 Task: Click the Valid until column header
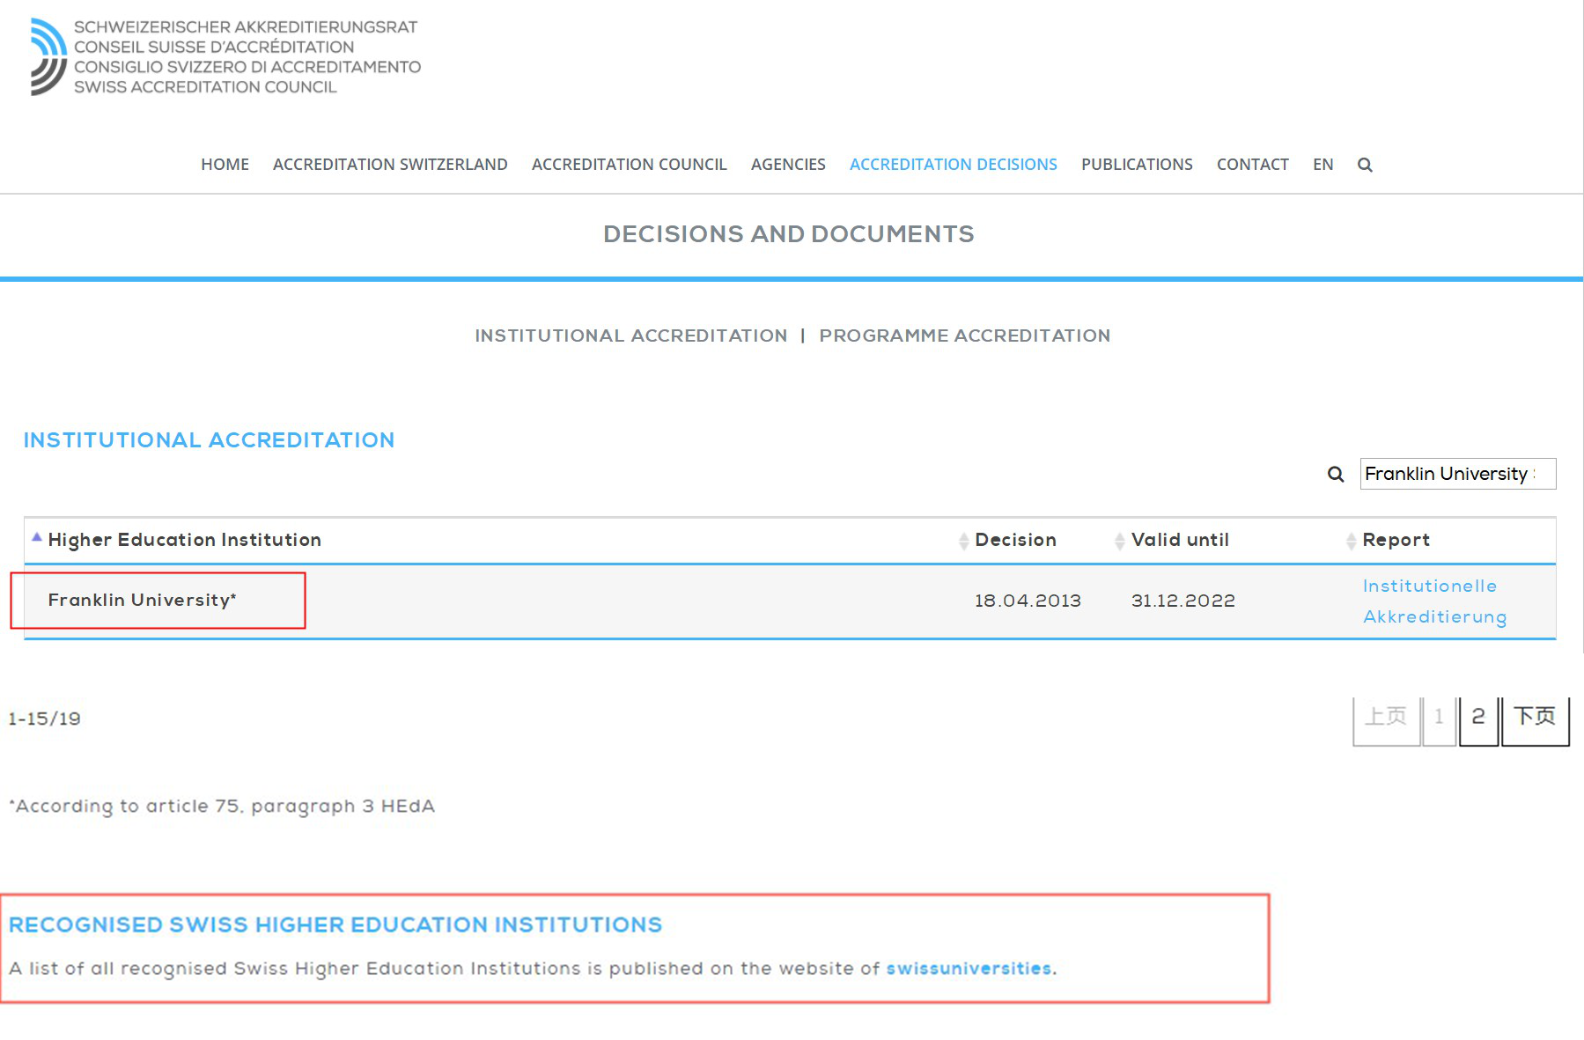[x=1180, y=540]
